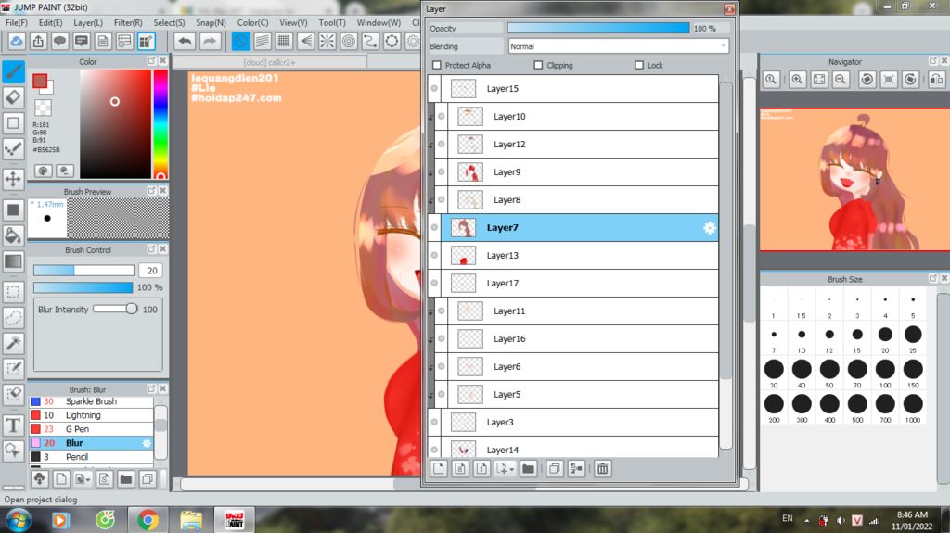Screen dimensions: 950x533
Task: Select the Eraser tool
Action: 13,97
